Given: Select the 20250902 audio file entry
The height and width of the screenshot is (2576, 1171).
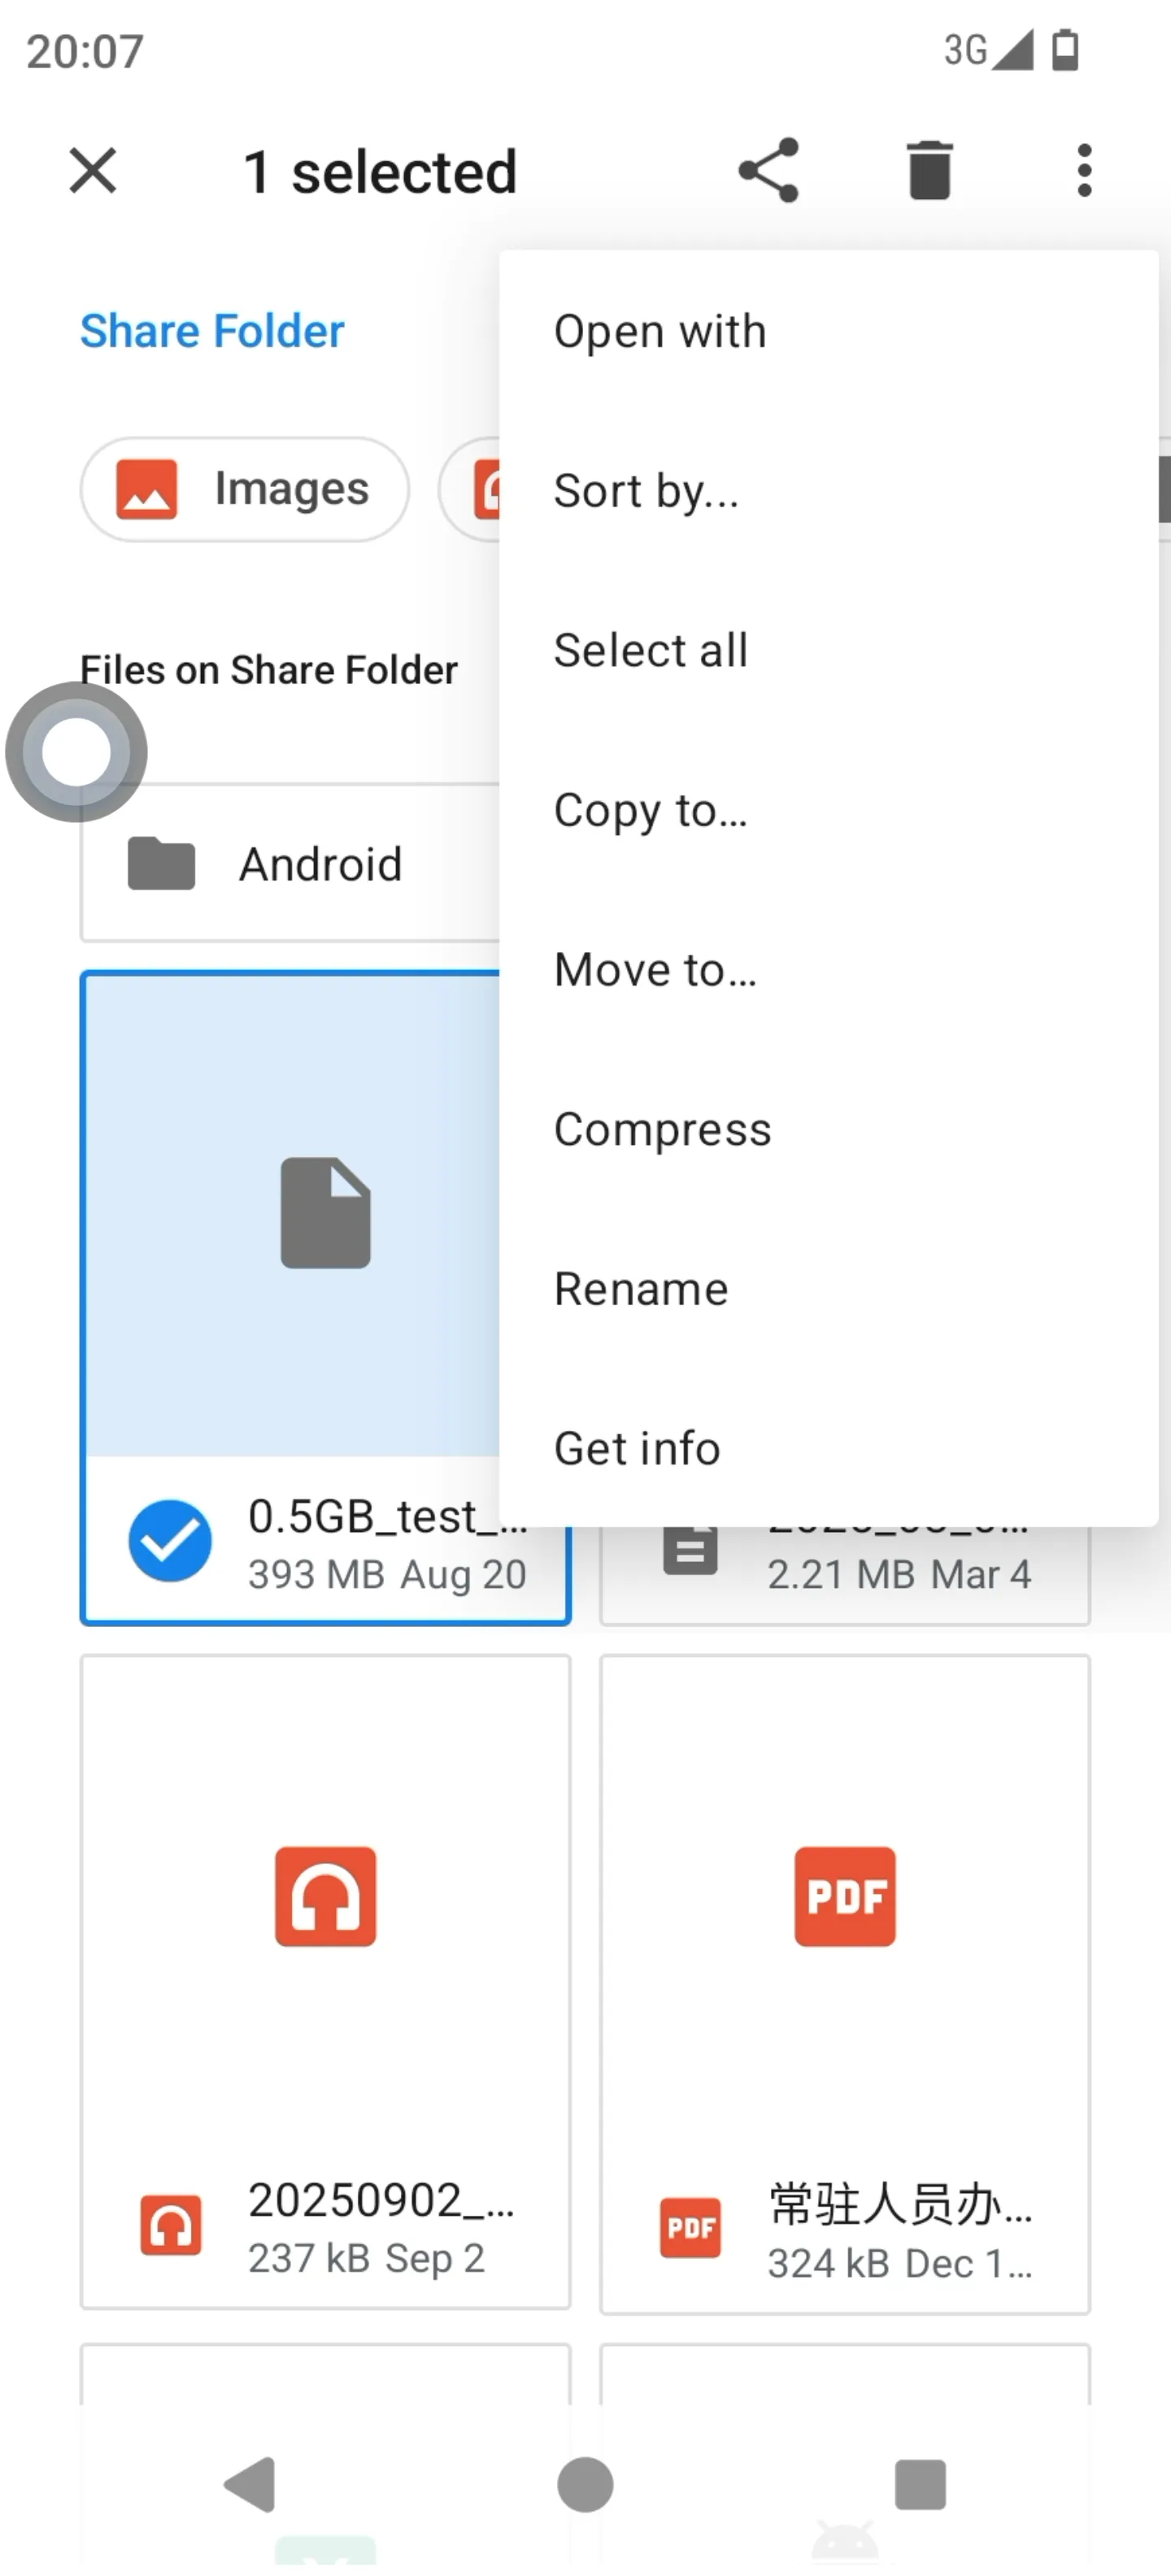Looking at the screenshot, I should (326, 1981).
